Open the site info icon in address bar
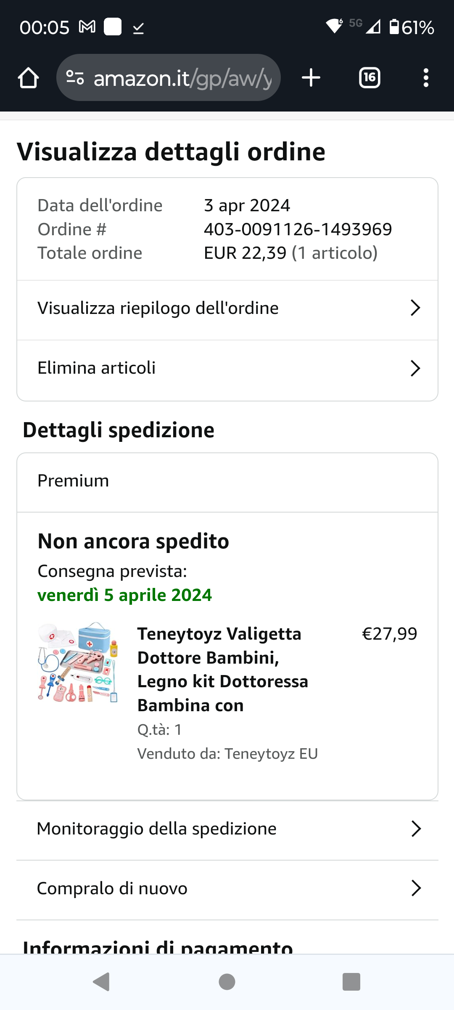The height and width of the screenshot is (1010, 454). click(75, 78)
